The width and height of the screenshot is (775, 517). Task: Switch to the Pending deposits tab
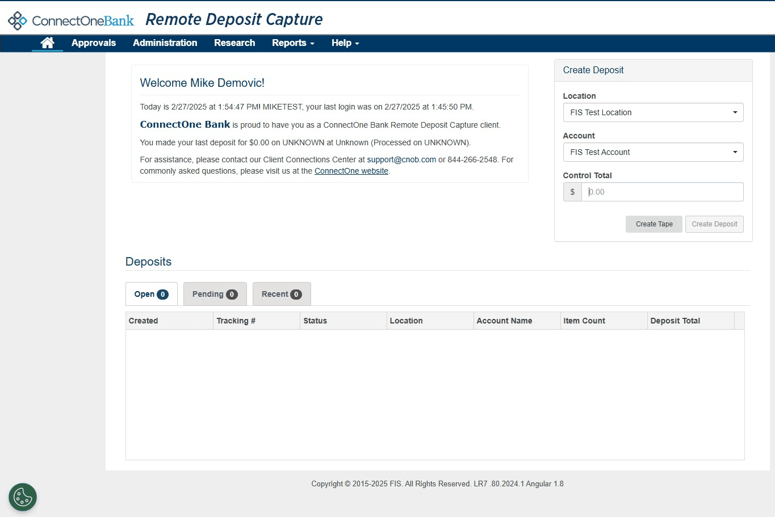pos(215,294)
